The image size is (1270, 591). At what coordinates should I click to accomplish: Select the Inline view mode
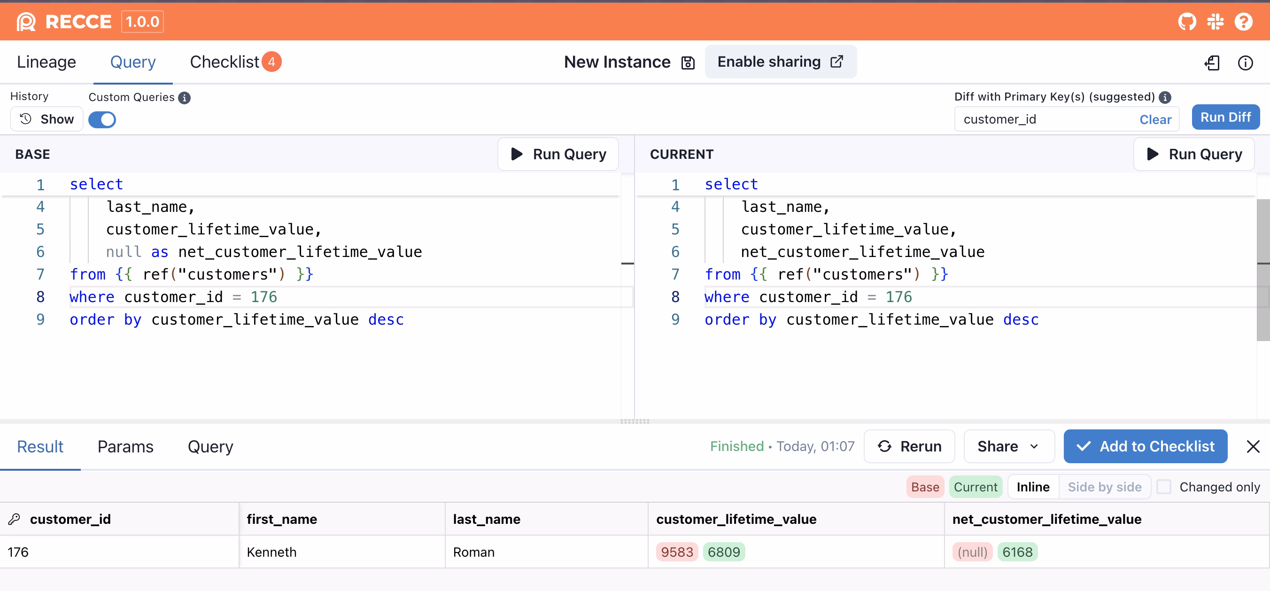click(x=1033, y=487)
